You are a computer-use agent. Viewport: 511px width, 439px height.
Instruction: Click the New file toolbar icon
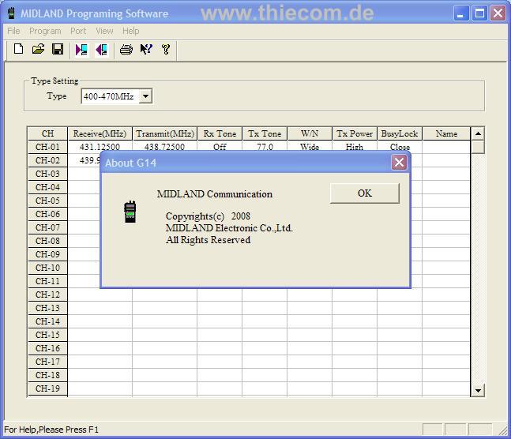[18, 50]
